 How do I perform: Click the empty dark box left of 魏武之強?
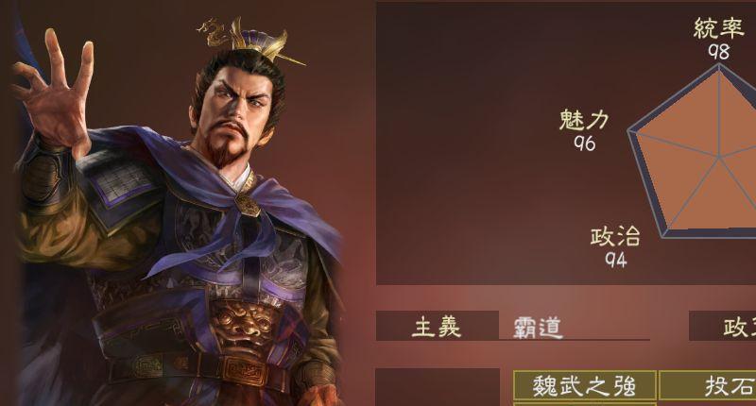438,387
